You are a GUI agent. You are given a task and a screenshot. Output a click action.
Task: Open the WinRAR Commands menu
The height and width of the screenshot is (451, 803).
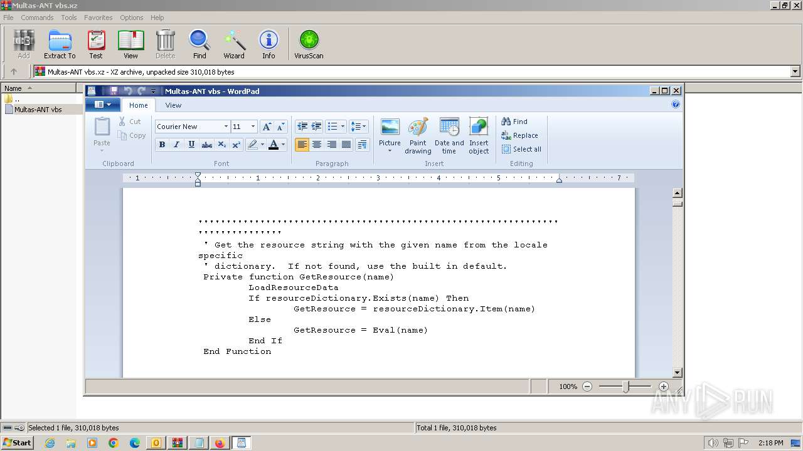pos(37,18)
